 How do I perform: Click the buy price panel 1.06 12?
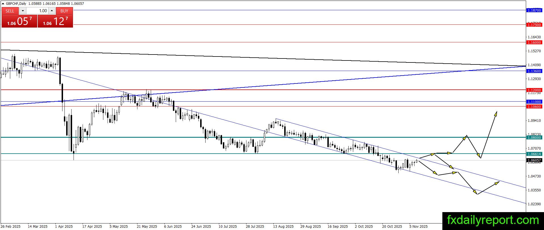(55, 21)
